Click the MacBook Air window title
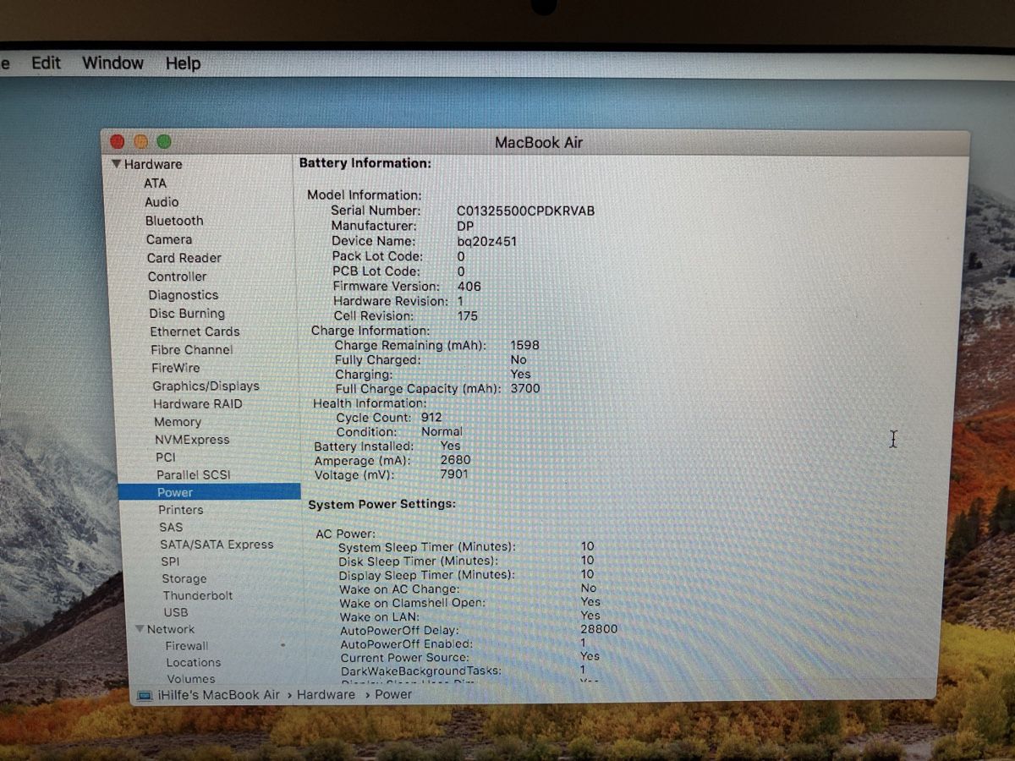Screen dimensions: 1015x761 pyautogui.click(x=539, y=143)
